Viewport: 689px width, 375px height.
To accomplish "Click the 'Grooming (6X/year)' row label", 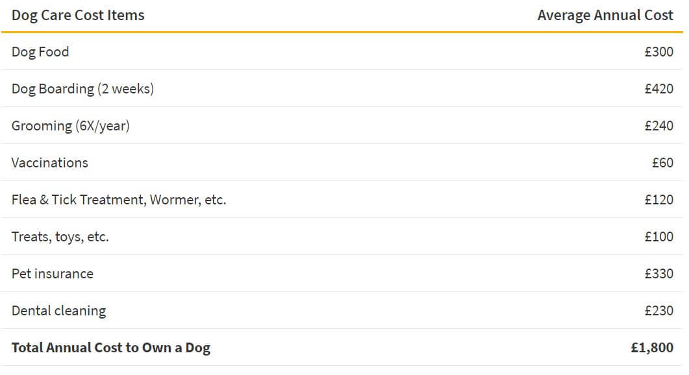I will (71, 126).
